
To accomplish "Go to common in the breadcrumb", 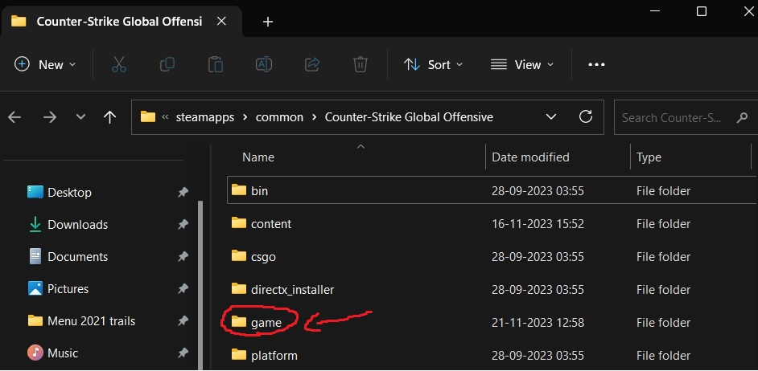I will pos(279,117).
